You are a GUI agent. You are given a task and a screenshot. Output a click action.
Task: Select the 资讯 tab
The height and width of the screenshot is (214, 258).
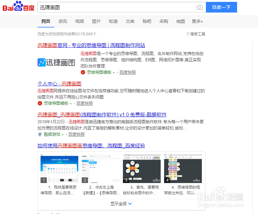pos(62,21)
